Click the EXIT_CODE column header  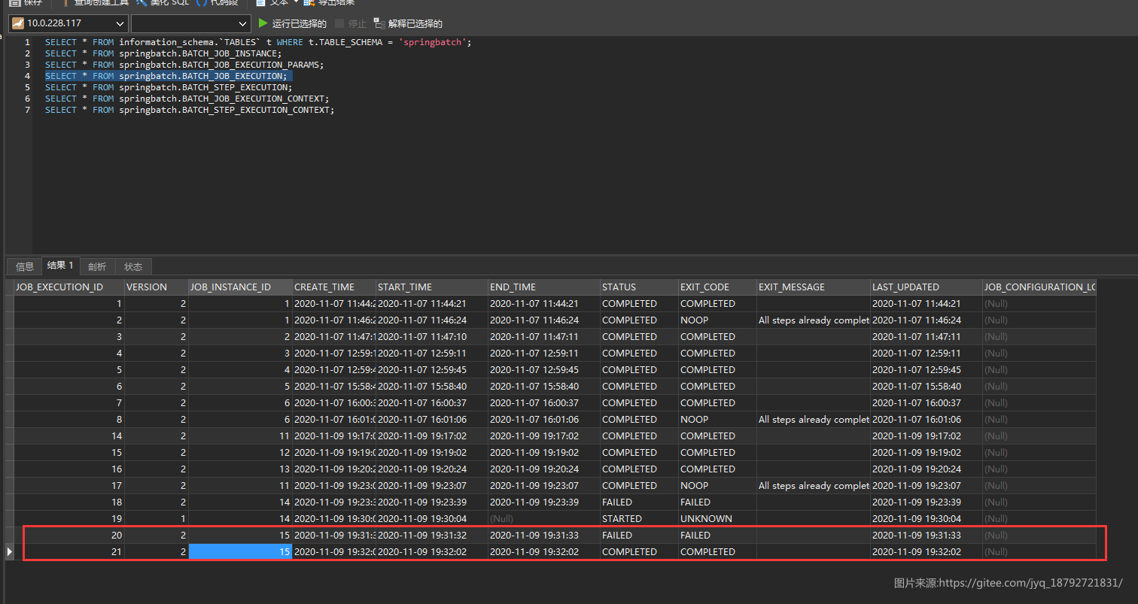717,287
